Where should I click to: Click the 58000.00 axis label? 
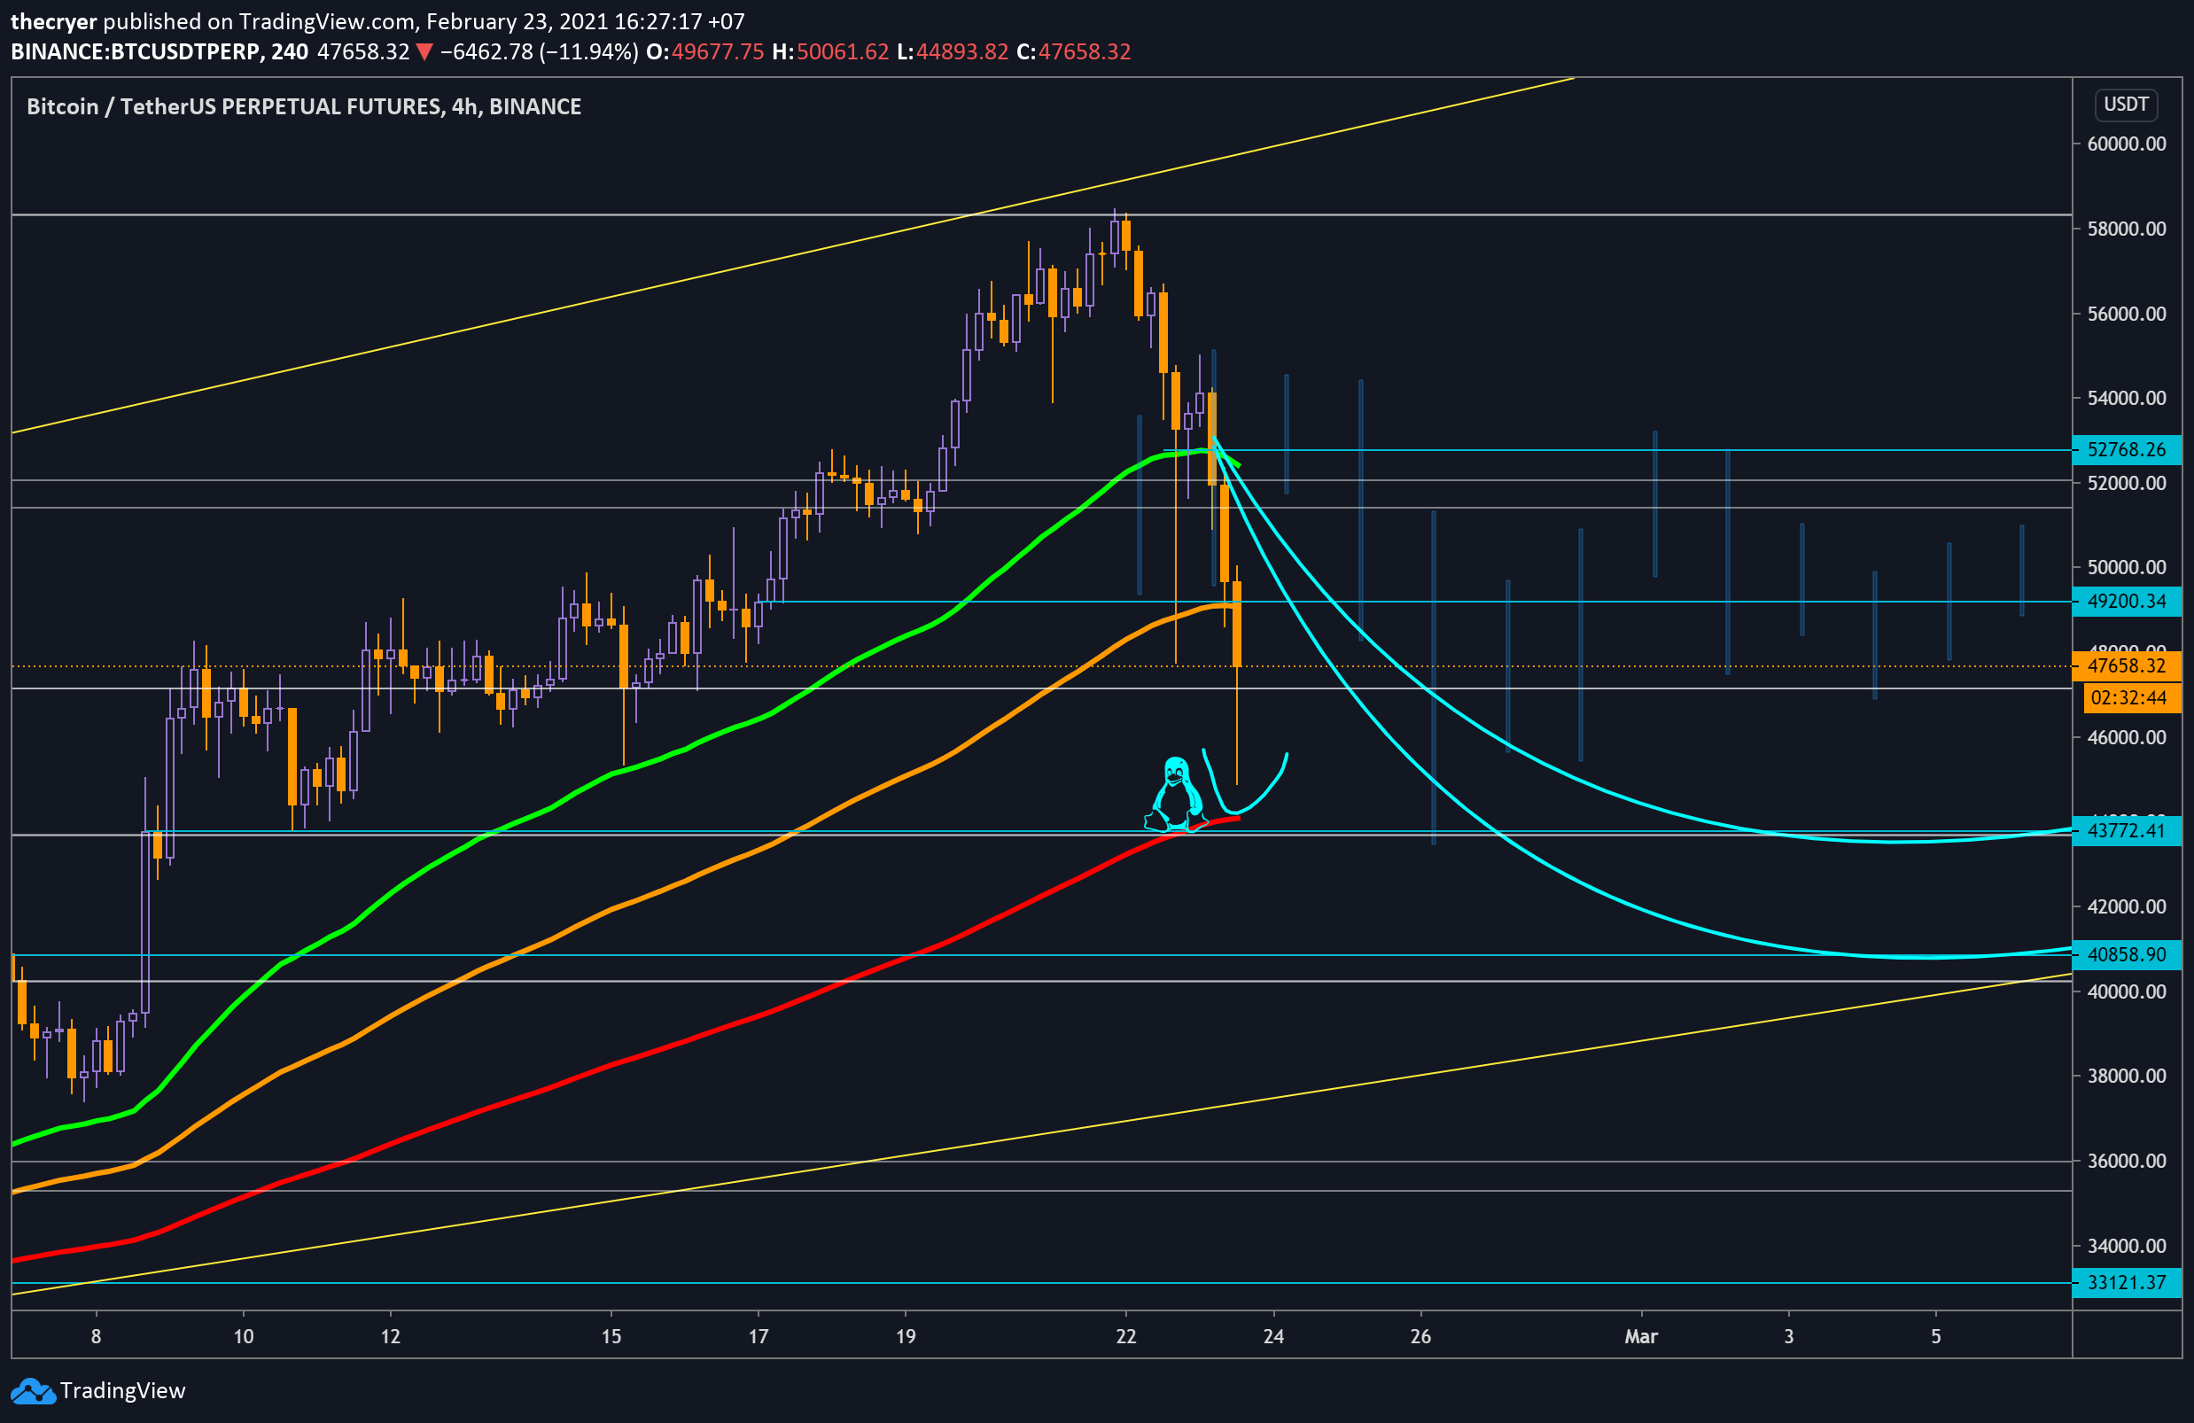[x=2126, y=229]
